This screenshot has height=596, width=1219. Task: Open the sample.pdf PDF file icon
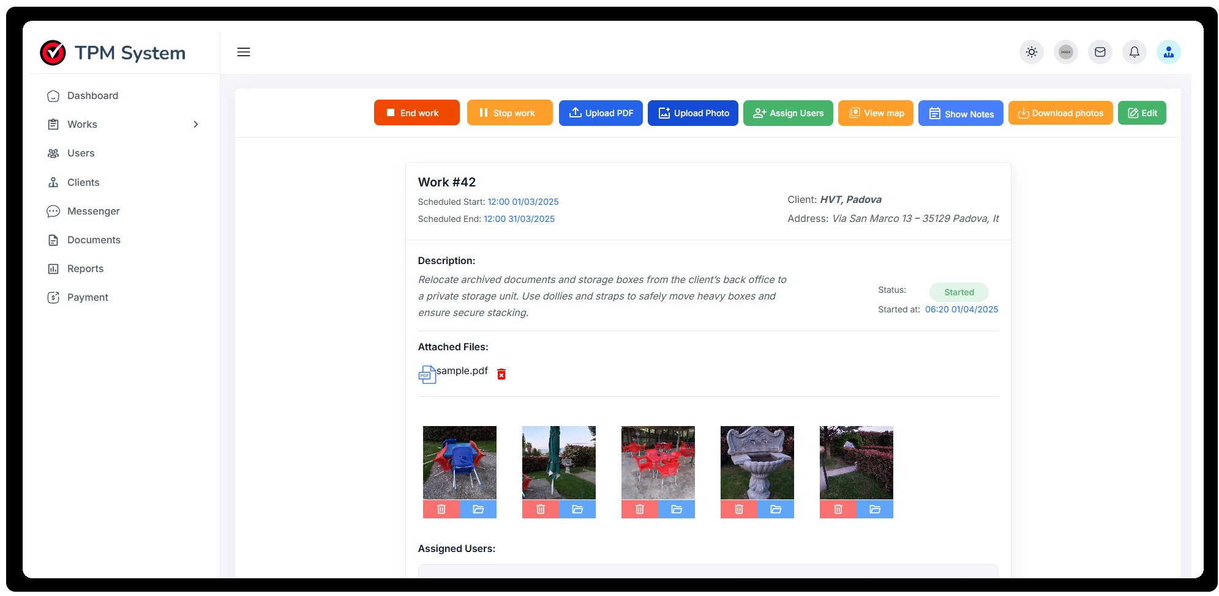(x=427, y=374)
